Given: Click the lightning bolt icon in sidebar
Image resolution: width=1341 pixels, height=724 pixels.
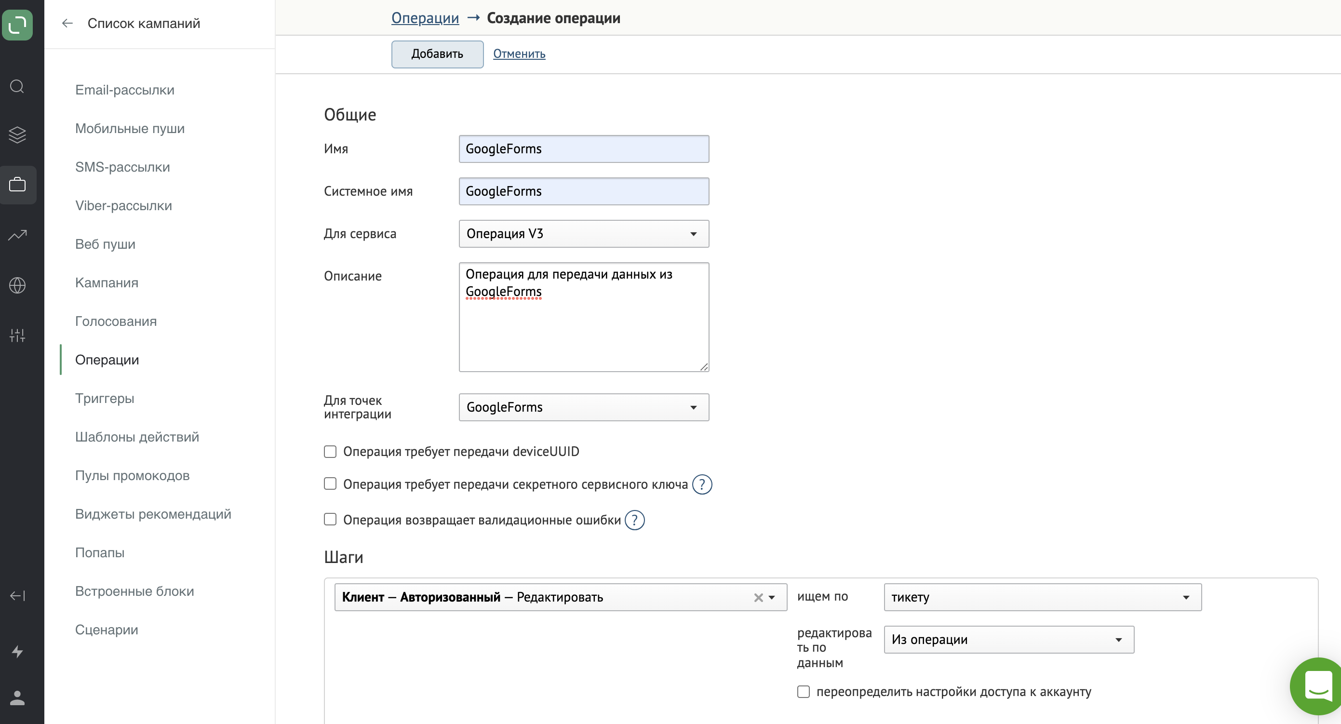Looking at the screenshot, I should (17, 652).
